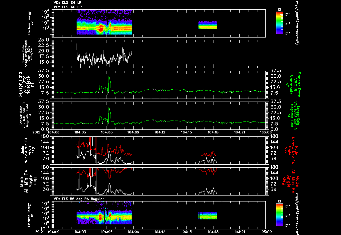Click the "25.0" tick value on the count rate axis
341x235 pixels.
(x=44, y=40)
